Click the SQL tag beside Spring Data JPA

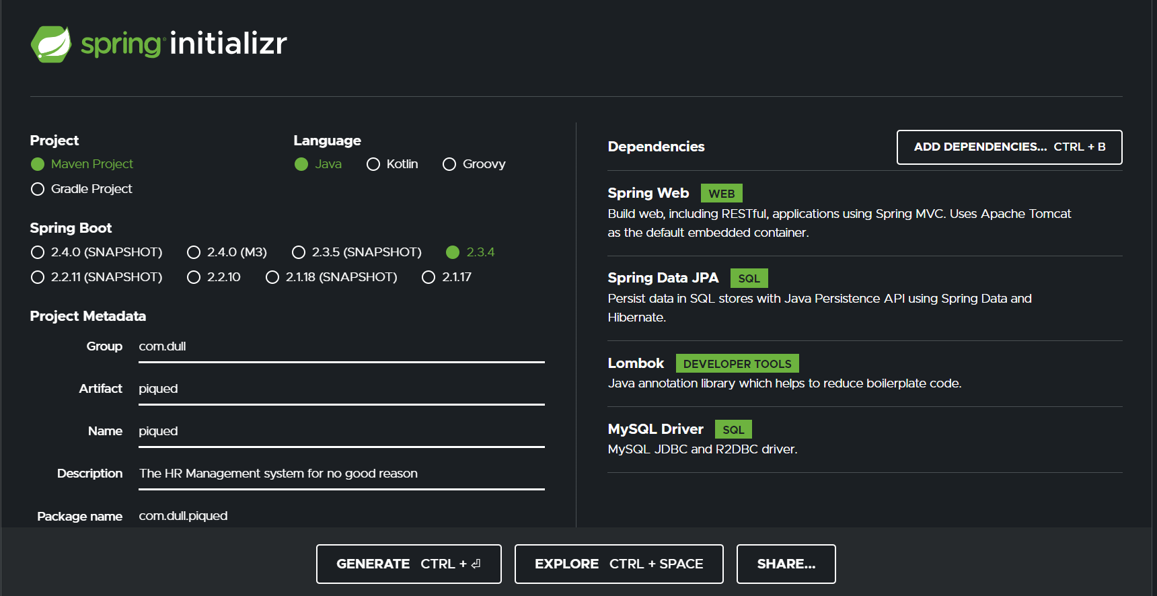point(749,278)
